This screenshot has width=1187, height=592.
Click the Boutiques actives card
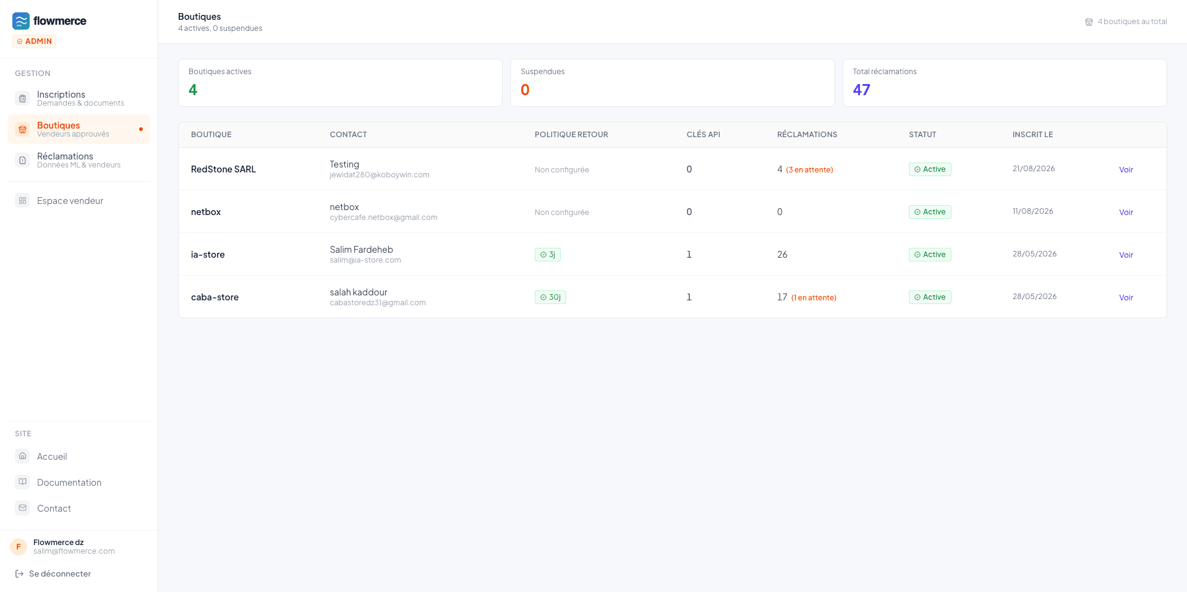pyautogui.click(x=340, y=83)
